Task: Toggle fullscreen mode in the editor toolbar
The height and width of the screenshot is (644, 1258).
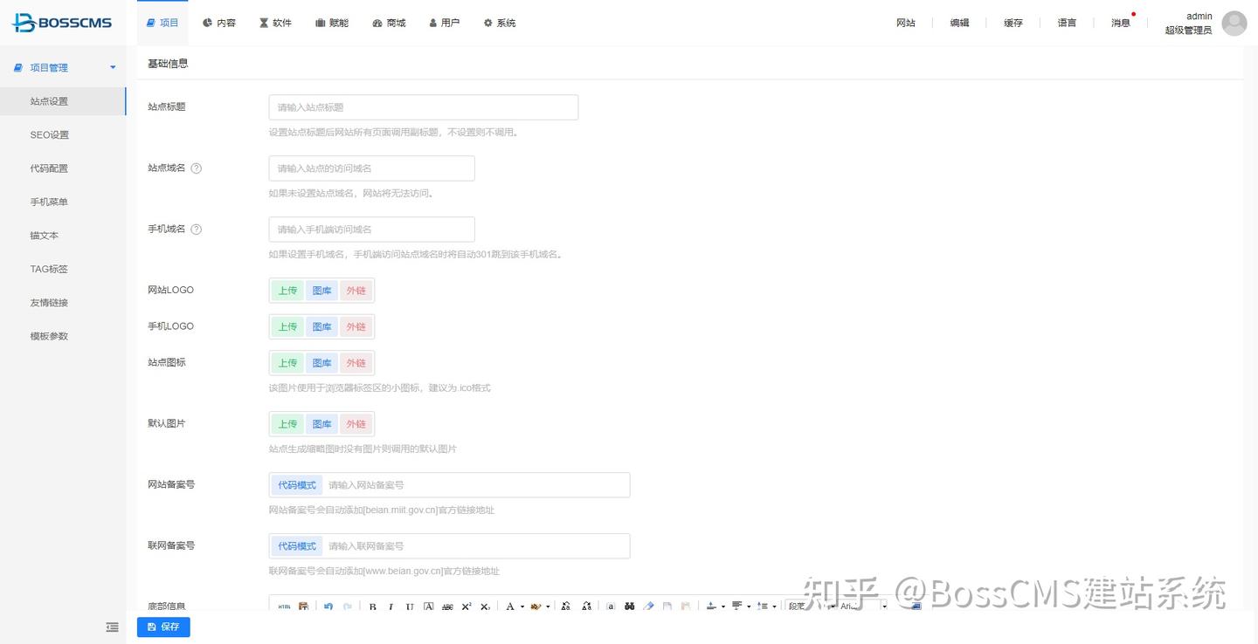Action: pyautogui.click(x=916, y=606)
